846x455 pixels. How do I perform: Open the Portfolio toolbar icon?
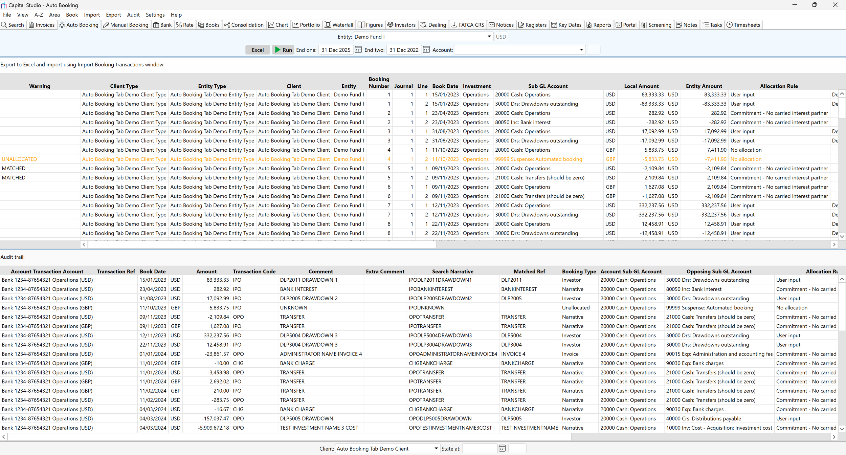(295, 25)
